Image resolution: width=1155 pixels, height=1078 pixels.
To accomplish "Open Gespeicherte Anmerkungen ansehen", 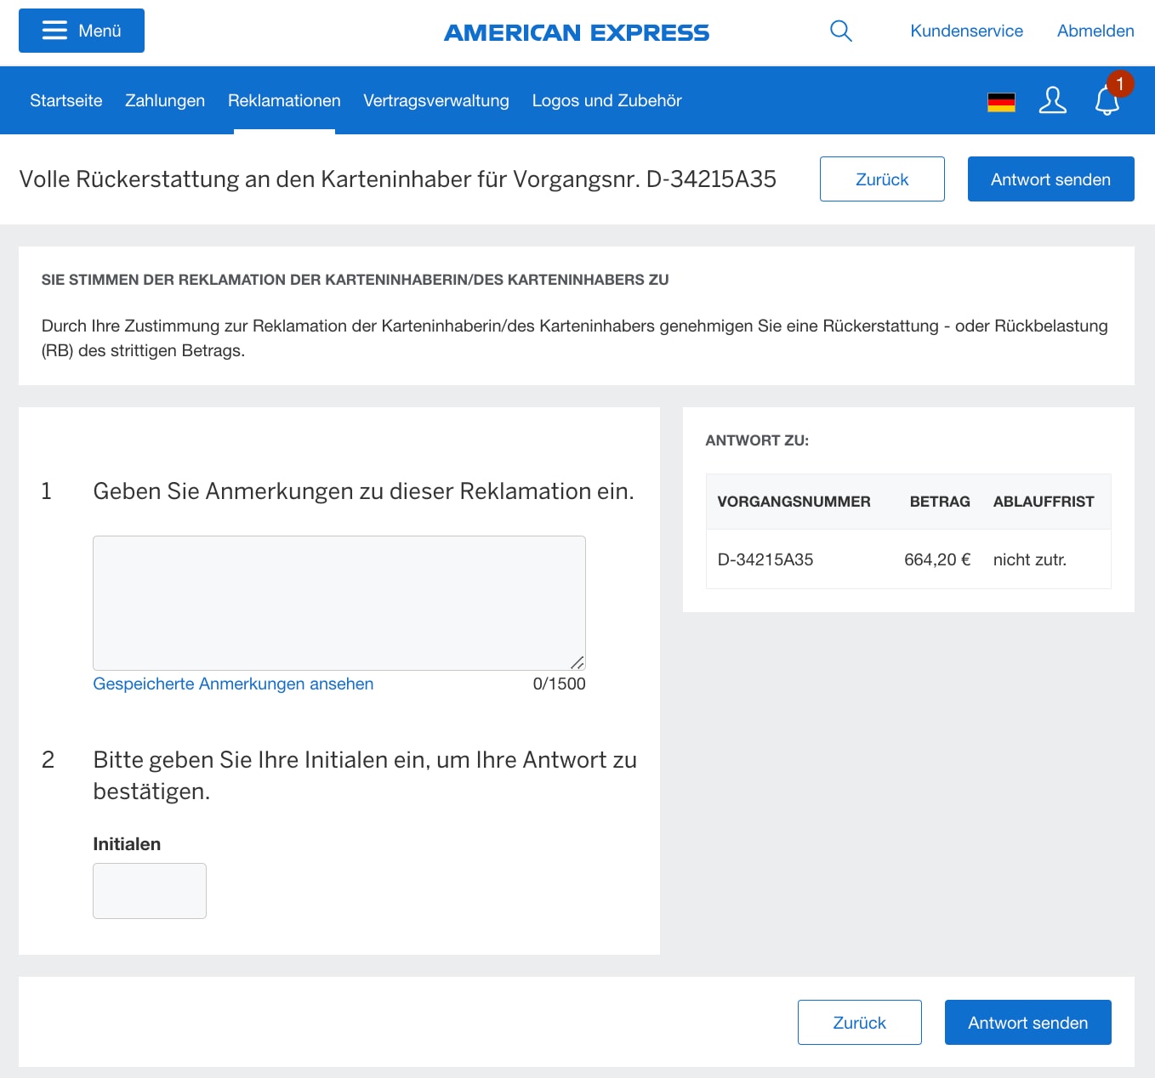I will [x=233, y=684].
